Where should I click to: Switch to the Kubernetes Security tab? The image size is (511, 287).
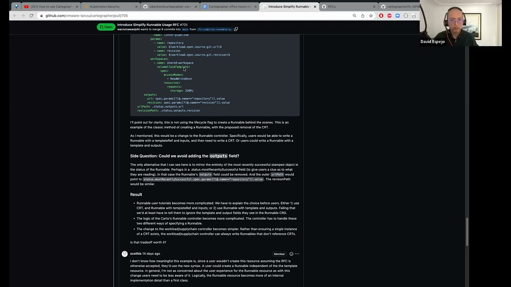(x=110, y=6)
